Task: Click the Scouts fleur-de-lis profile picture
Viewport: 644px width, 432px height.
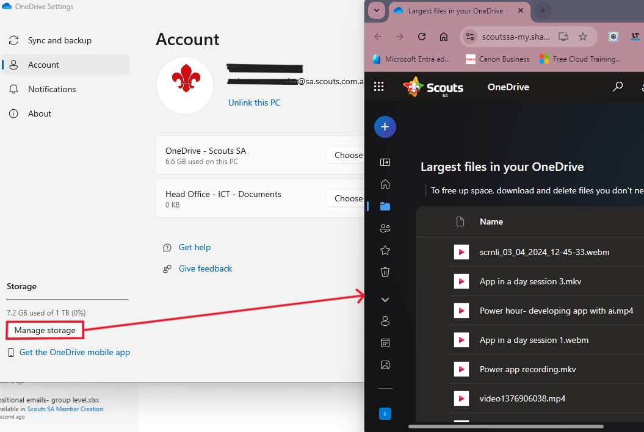Action: pos(185,85)
